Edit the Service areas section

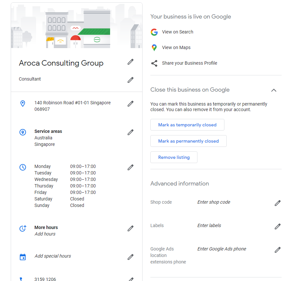pyautogui.click(x=131, y=132)
